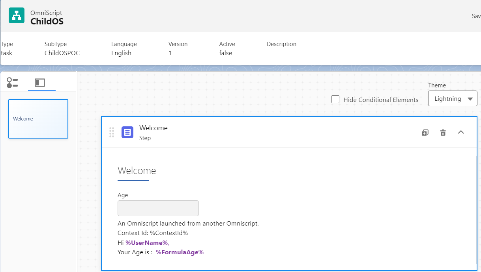The width and height of the screenshot is (481, 272).
Task: Clone the Welcome step
Action: click(x=425, y=132)
